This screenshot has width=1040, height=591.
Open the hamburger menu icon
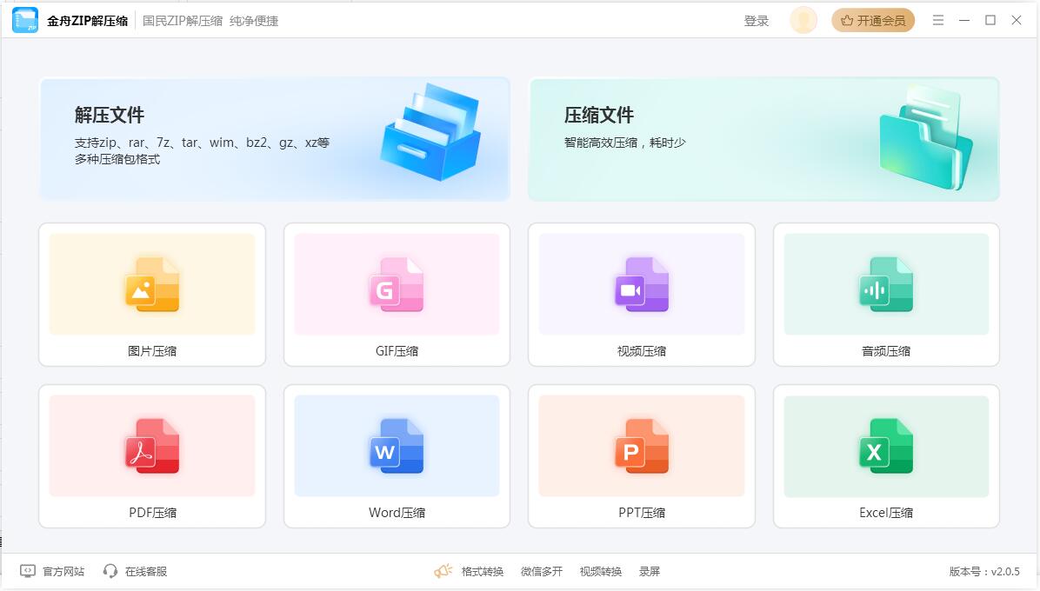[x=938, y=21]
